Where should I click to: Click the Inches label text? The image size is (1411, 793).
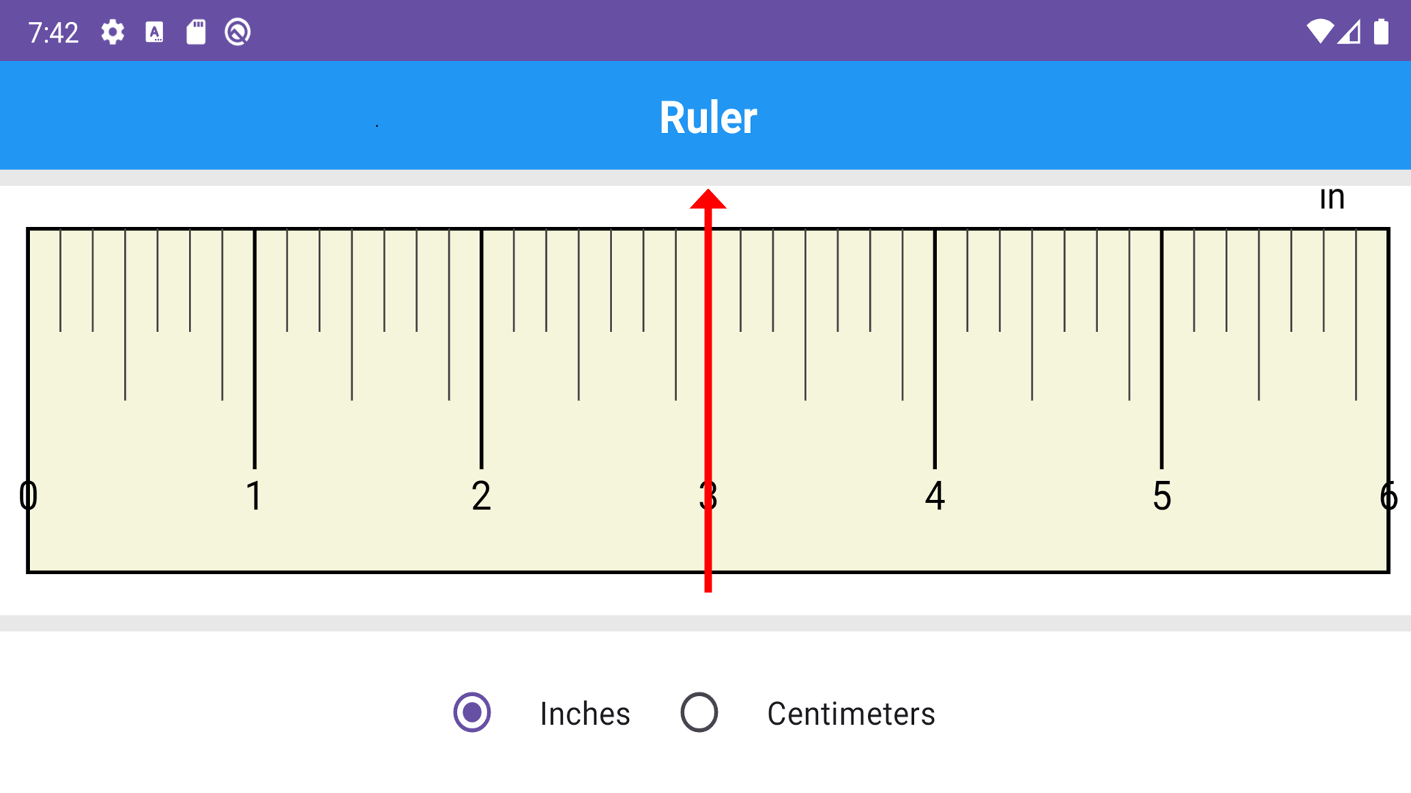(585, 714)
